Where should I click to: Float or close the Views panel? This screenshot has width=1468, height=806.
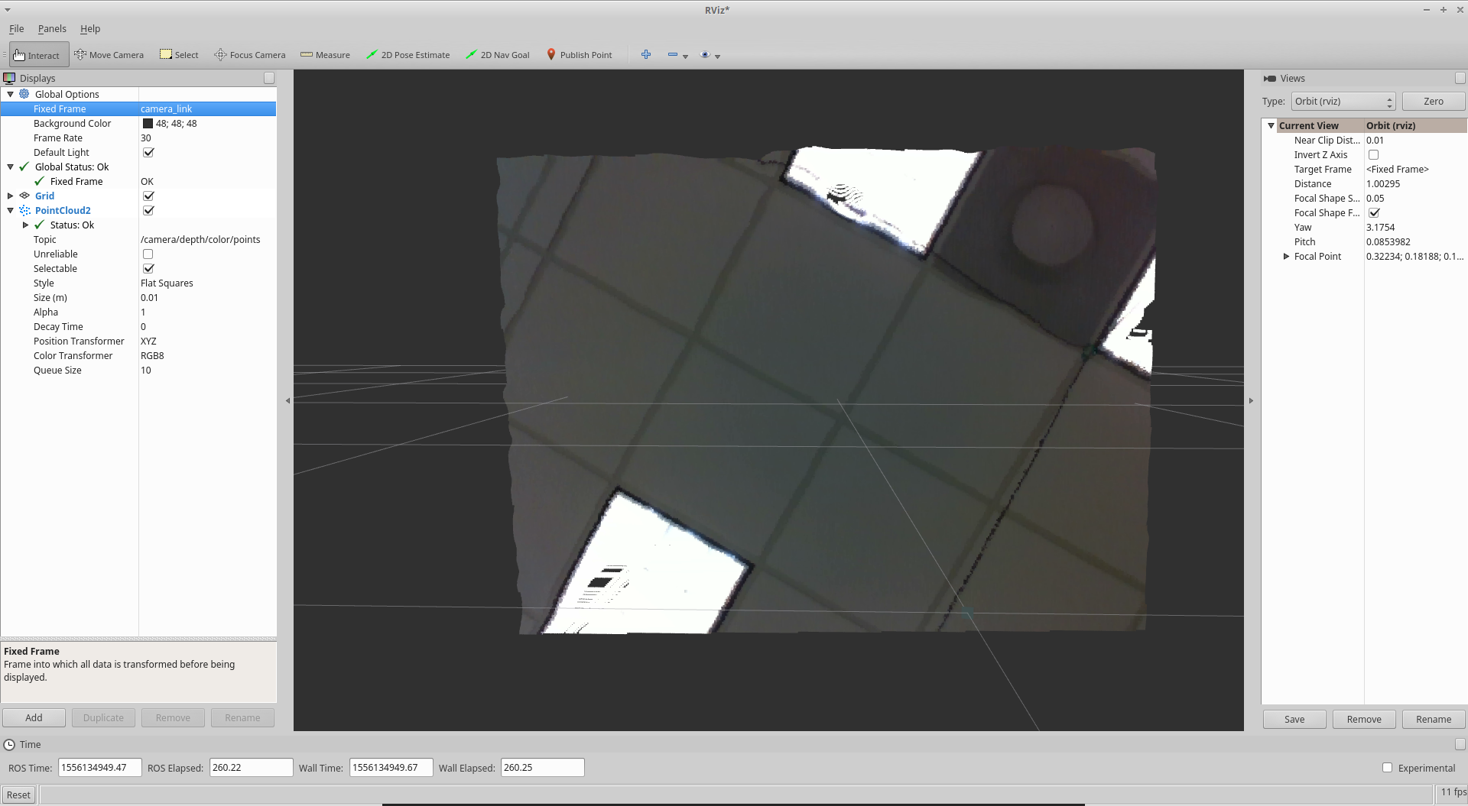coord(1460,78)
